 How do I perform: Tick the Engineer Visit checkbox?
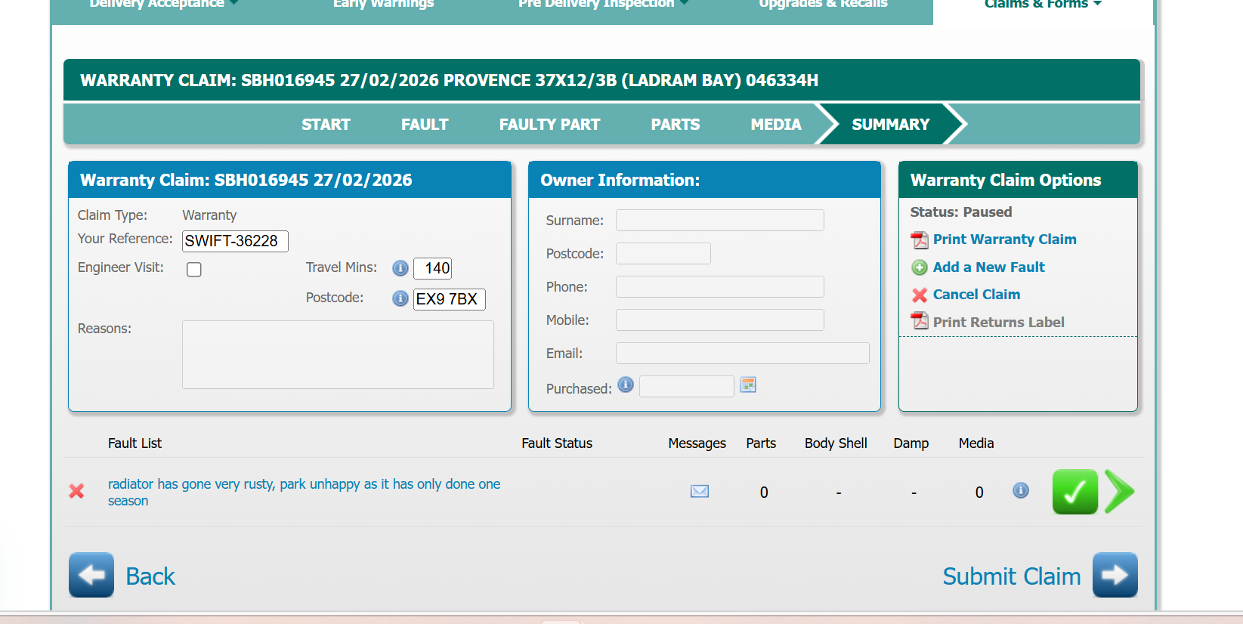(x=194, y=270)
